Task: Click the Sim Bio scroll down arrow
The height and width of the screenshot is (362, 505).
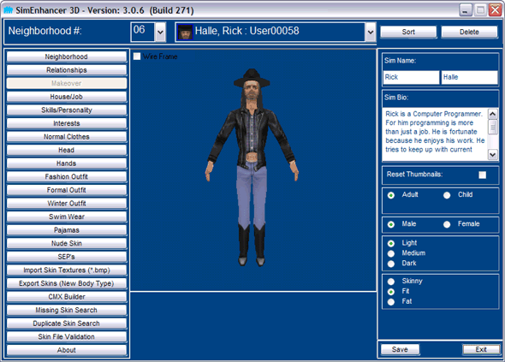Action: click(492, 154)
